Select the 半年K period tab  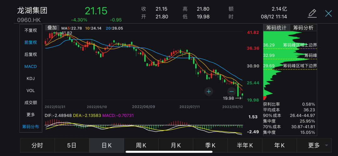(x=245, y=145)
